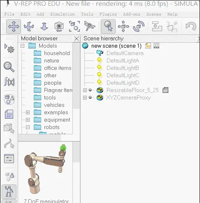Screen dimensions: 200x203
Task: Click the DefaultLightA lamp icon
Action: point(100,60)
